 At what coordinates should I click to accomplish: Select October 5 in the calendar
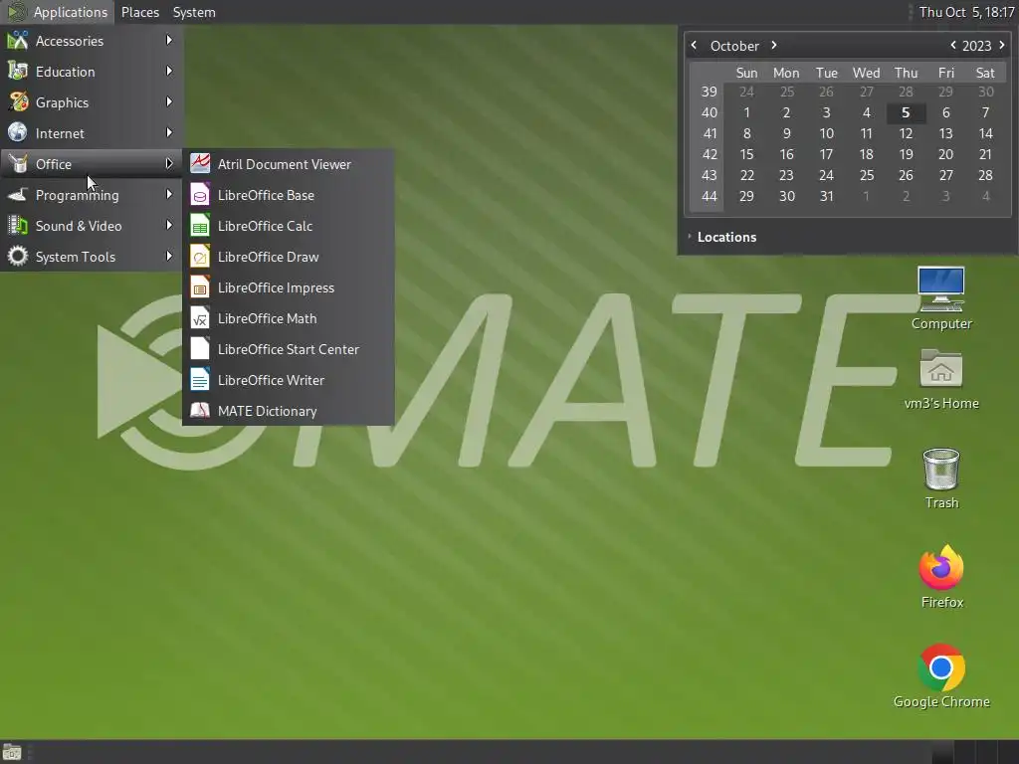906,112
